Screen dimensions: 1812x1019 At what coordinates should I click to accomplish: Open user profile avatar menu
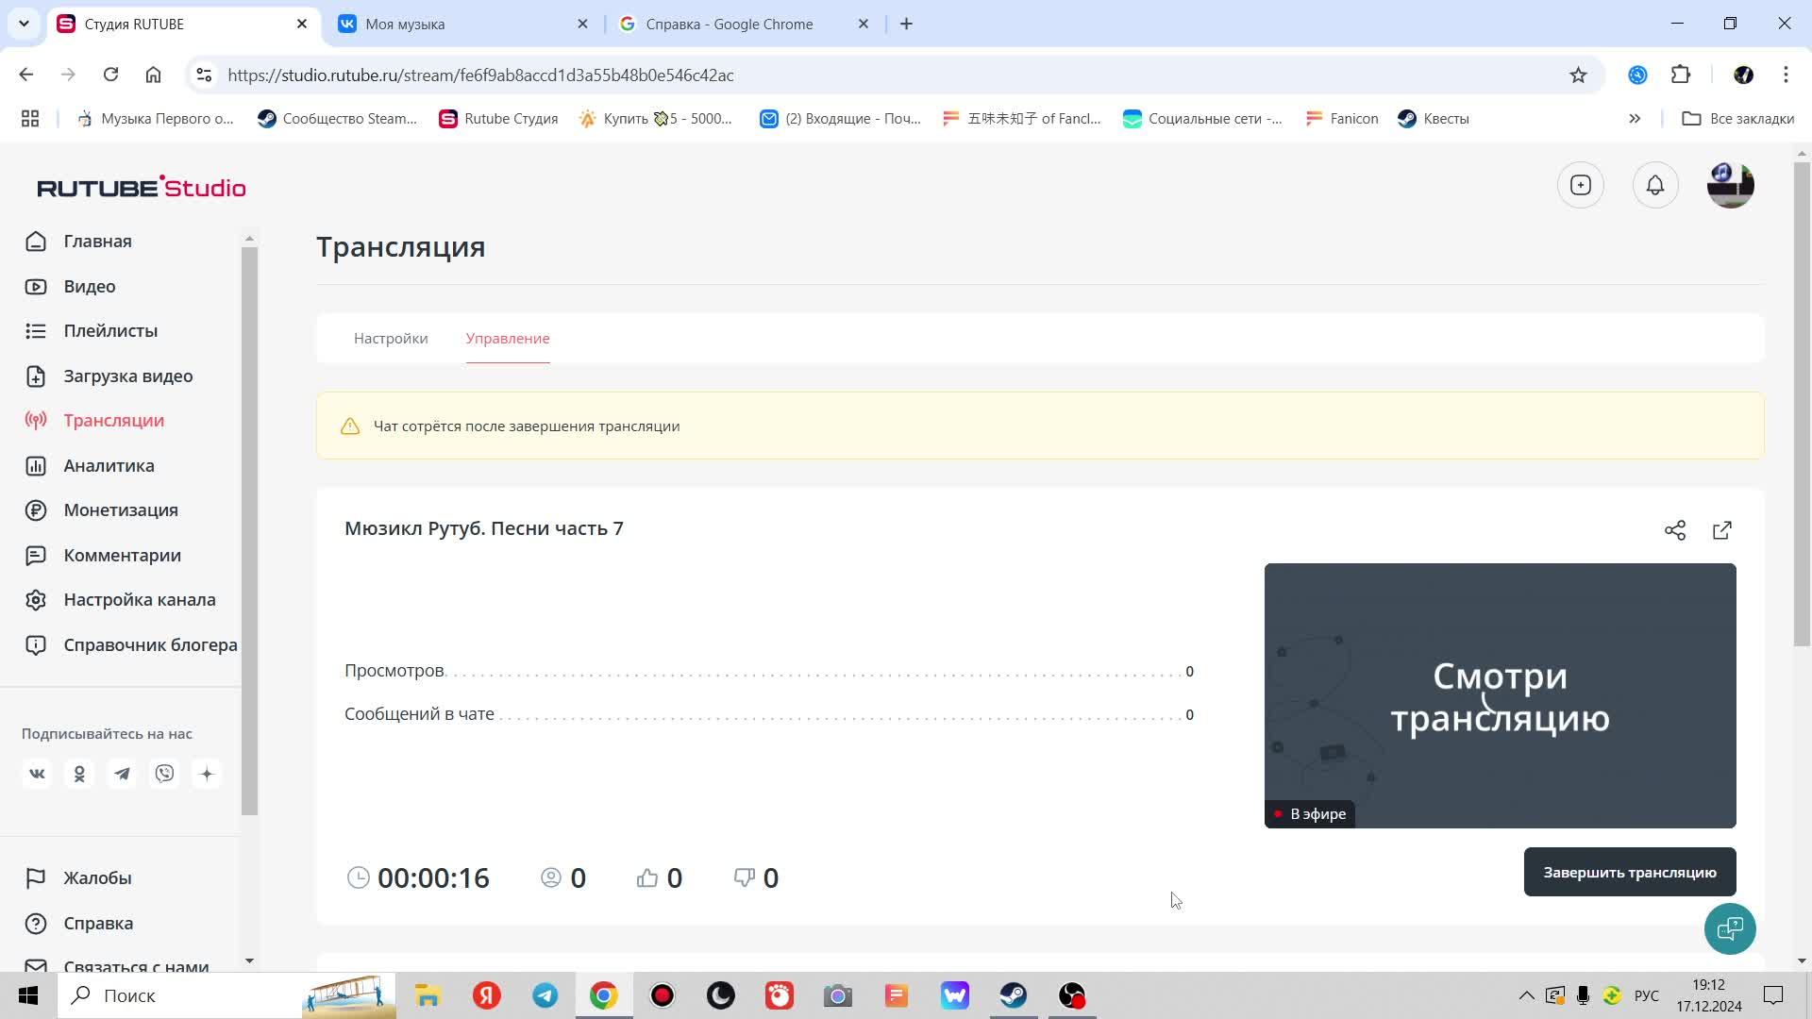(1730, 186)
